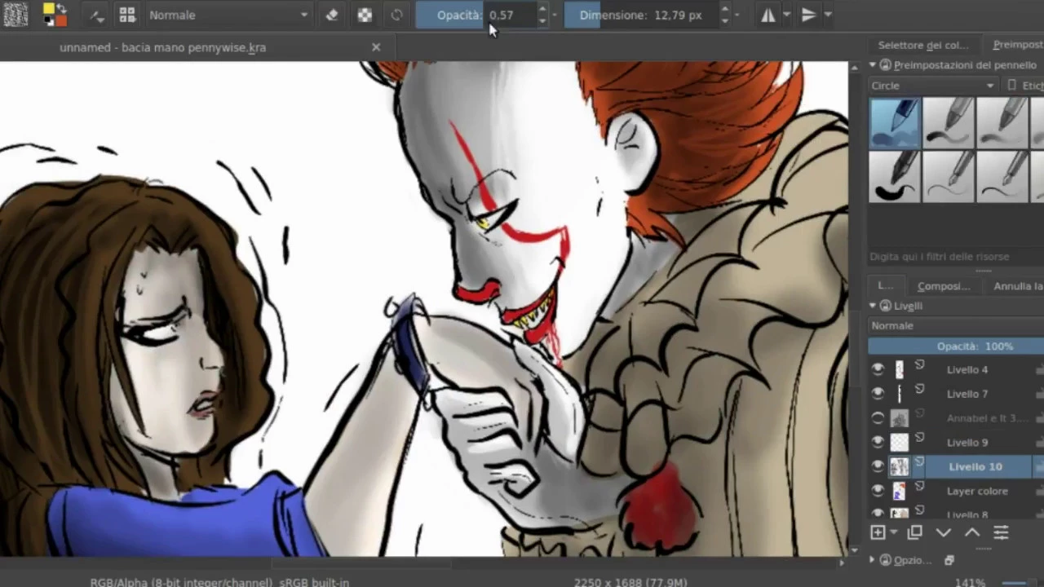
Task: Hide the Layer colore layer
Action: 878,491
